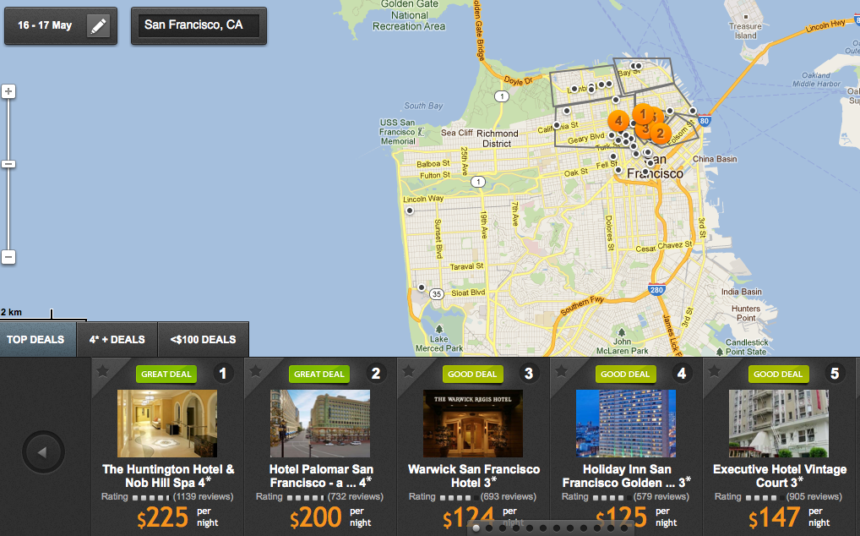
Task: Click the 16 - 17 May date button
Action: coord(60,25)
